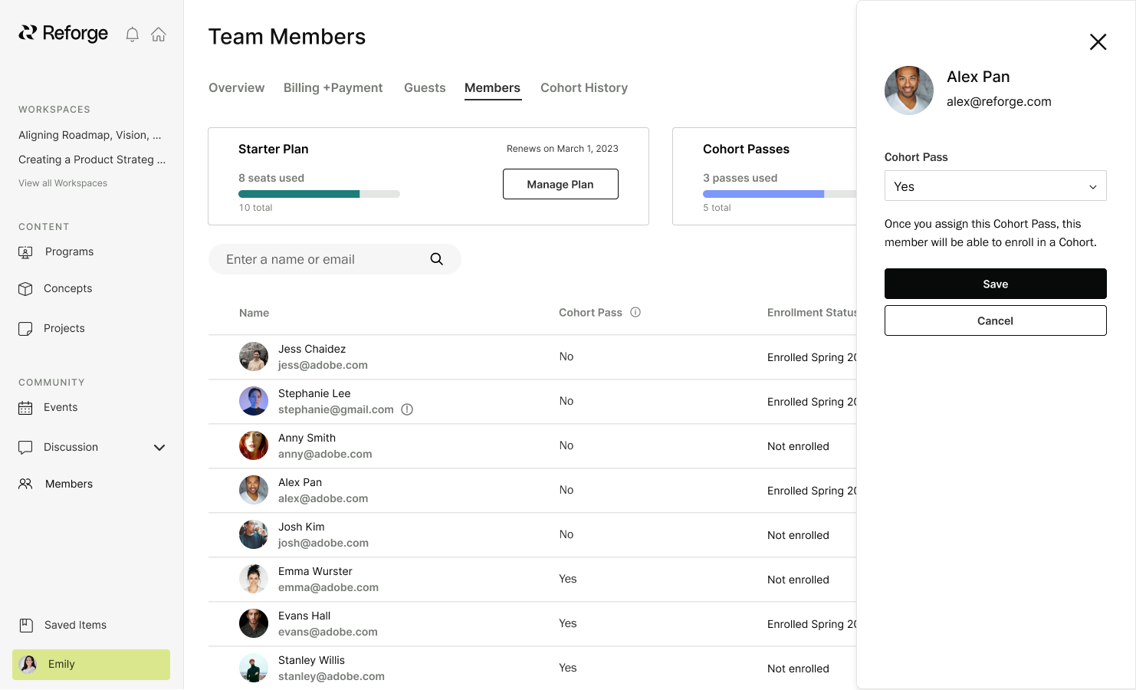This screenshot has width=1136, height=690.
Task: Open notifications bell icon
Action: point(132,34)
